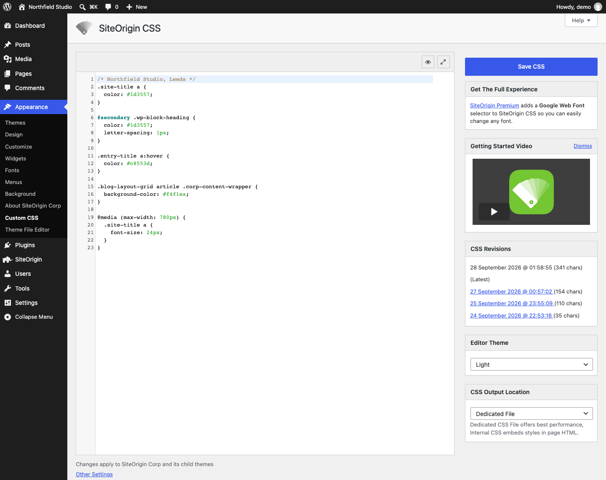Open CSS Output Location Dedicated File dropdown

click(532, 414)
